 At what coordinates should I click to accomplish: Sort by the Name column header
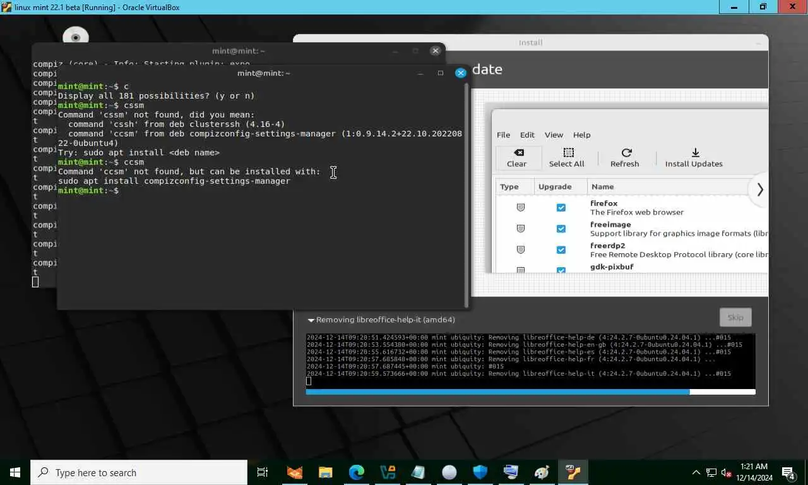(x=678, y=186)
